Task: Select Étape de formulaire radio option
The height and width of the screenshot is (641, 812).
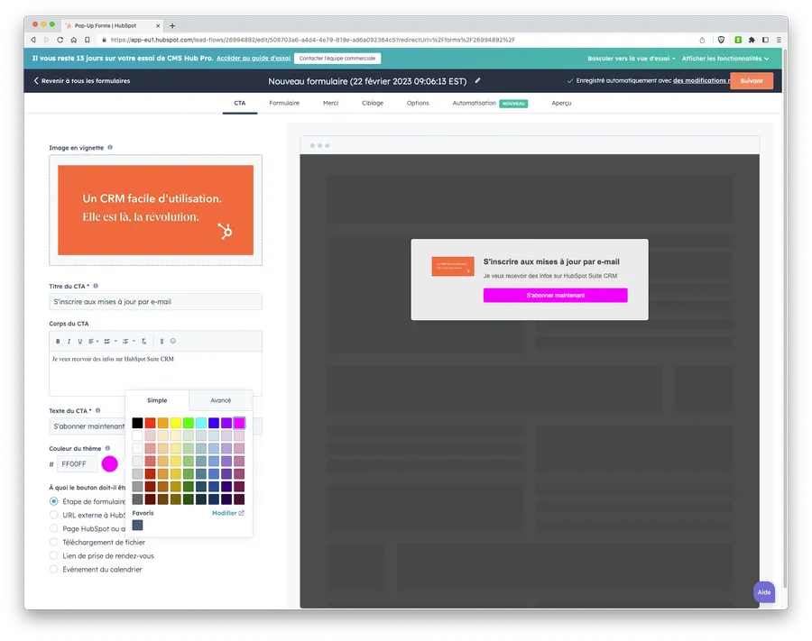Action: tap(54, 501)
